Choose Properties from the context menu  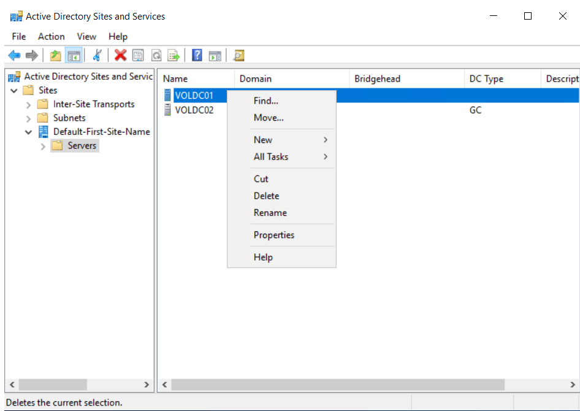point(274,235)
